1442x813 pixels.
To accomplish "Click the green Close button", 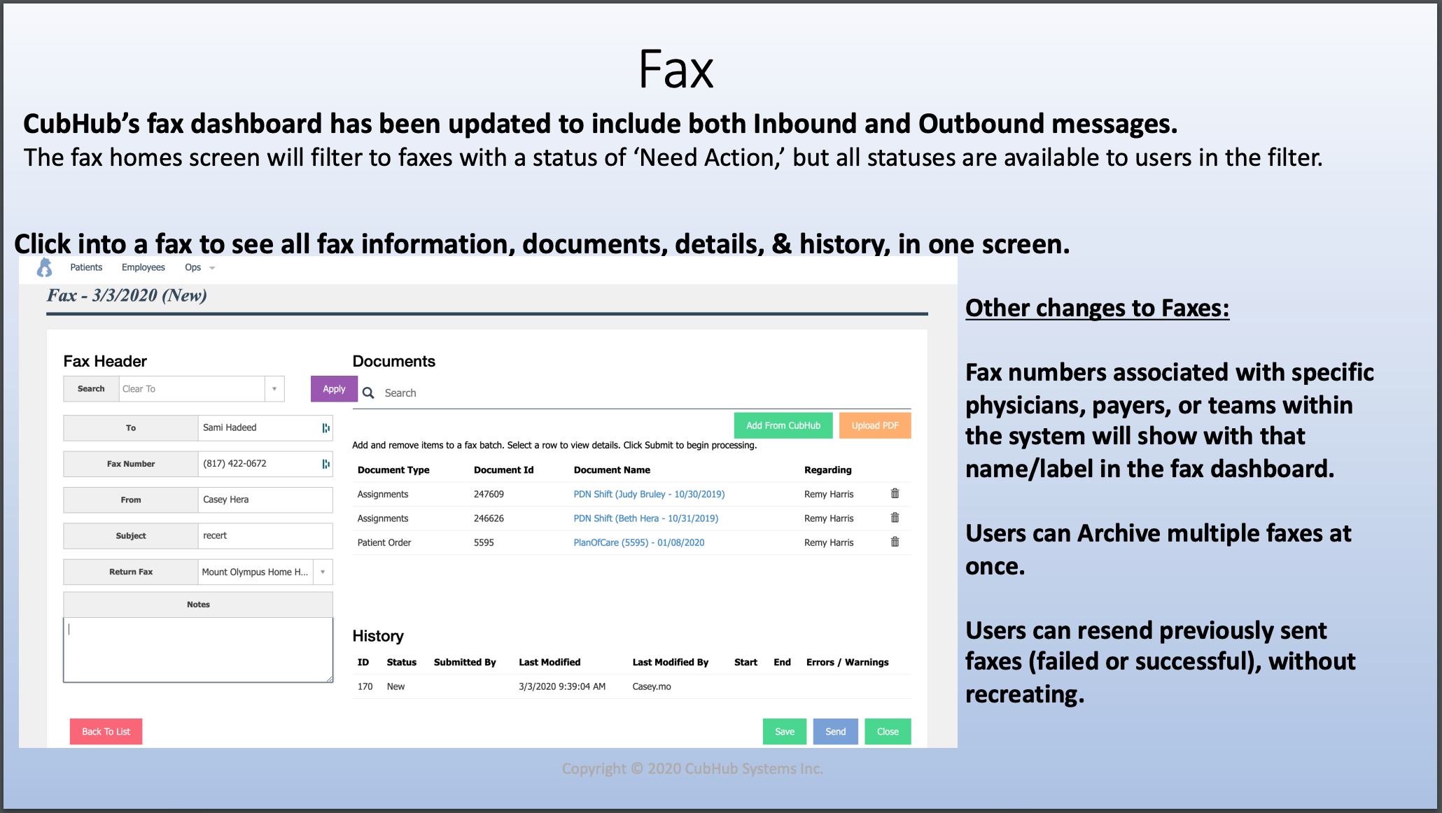I will pyautogui.click(x=888, y=731).
